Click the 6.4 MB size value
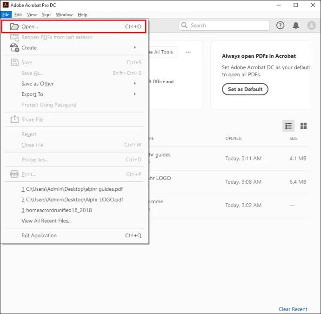 [x=298, y=182]
